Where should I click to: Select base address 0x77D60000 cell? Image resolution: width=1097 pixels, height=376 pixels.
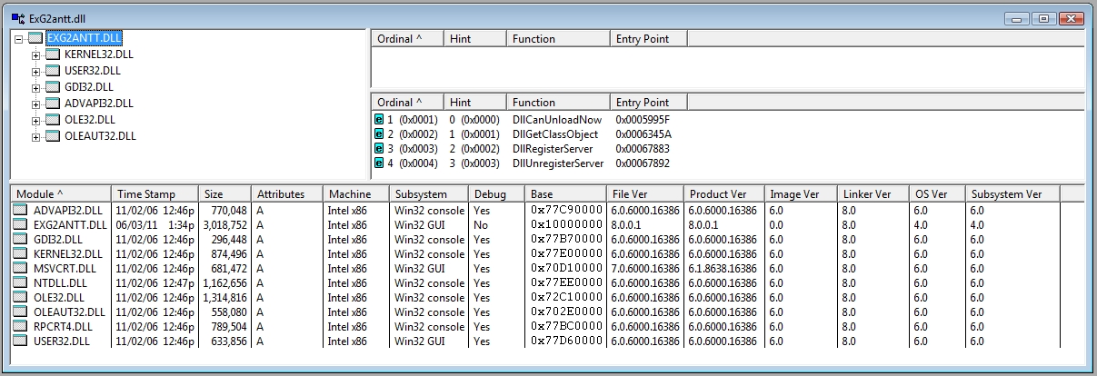point(566,341)
